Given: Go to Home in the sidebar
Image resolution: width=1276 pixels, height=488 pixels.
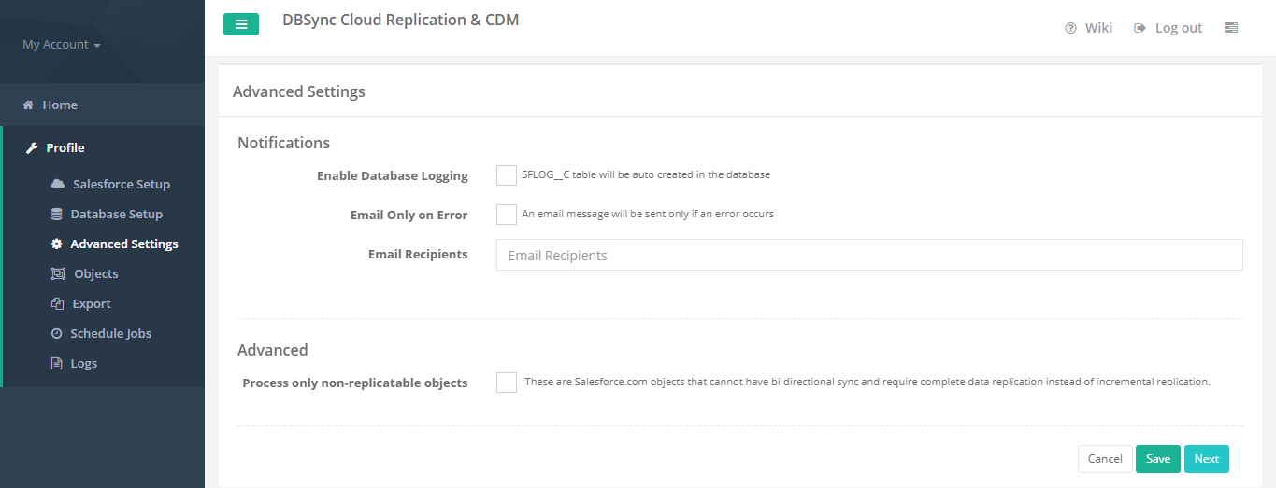Looking at the screenshot, I should 59,105.
